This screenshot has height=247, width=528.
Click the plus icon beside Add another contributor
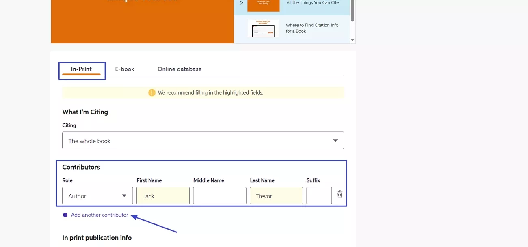coord(65,215)
